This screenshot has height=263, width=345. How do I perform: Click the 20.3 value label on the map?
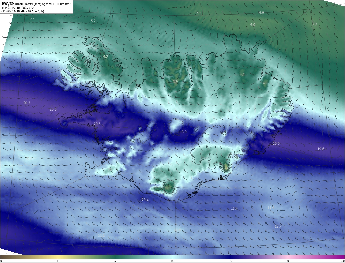pos(97,124)
